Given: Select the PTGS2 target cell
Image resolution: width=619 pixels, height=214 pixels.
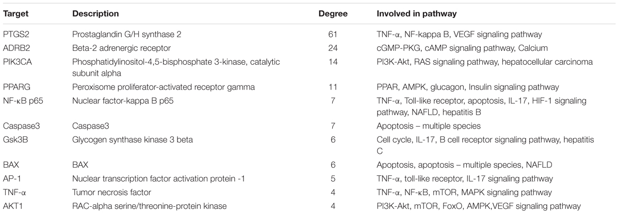Looking at the screenshot, I should coord(14,34).
